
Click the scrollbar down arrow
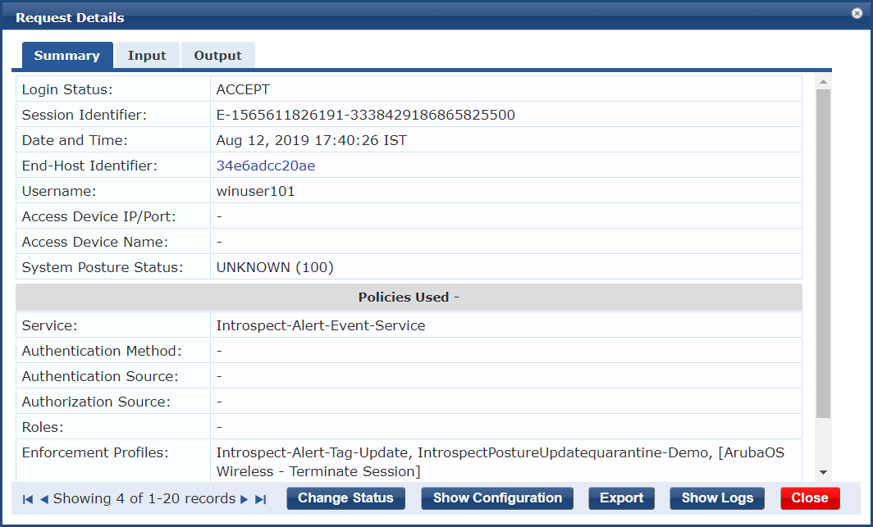pyautogui.click(x=824, y=473)
